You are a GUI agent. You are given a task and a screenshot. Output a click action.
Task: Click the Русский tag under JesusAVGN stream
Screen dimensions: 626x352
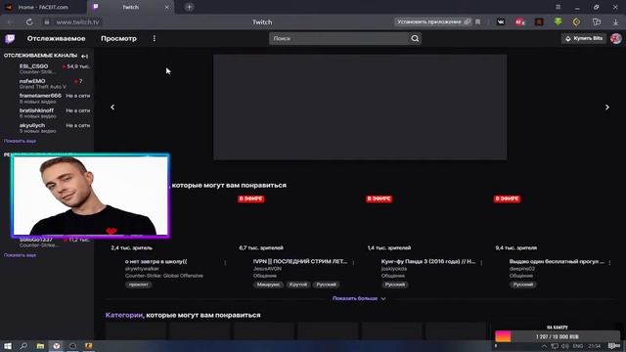(326, 285)
